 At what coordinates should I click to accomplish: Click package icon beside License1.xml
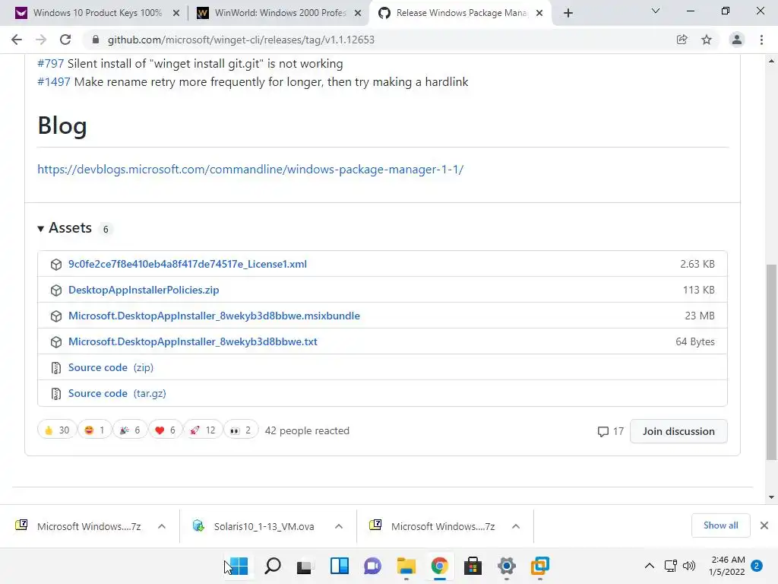56,265
